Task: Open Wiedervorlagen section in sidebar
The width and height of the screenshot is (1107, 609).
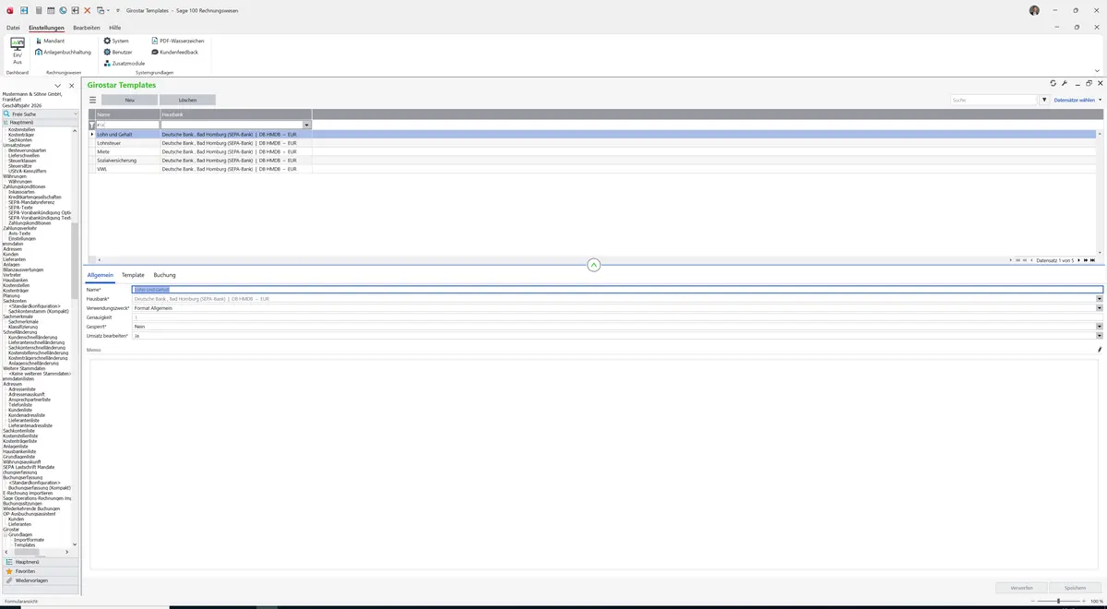Action: (39, 580)
